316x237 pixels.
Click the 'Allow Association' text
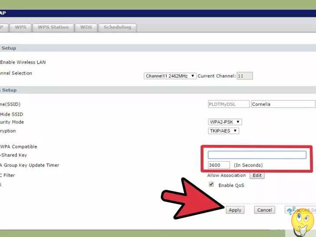(227, 175)
